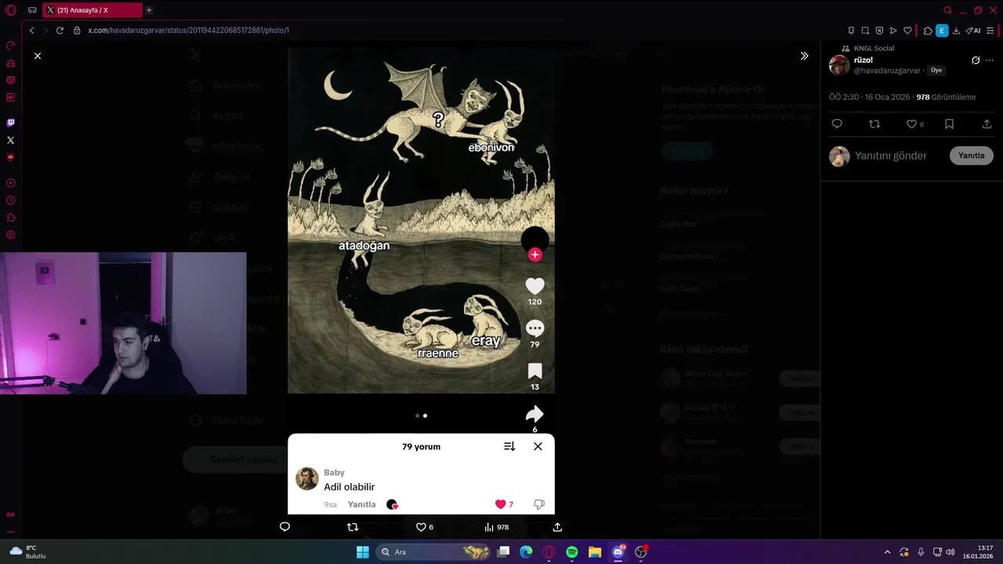Open browser search magnifier icon

click(x=947, y=10)
